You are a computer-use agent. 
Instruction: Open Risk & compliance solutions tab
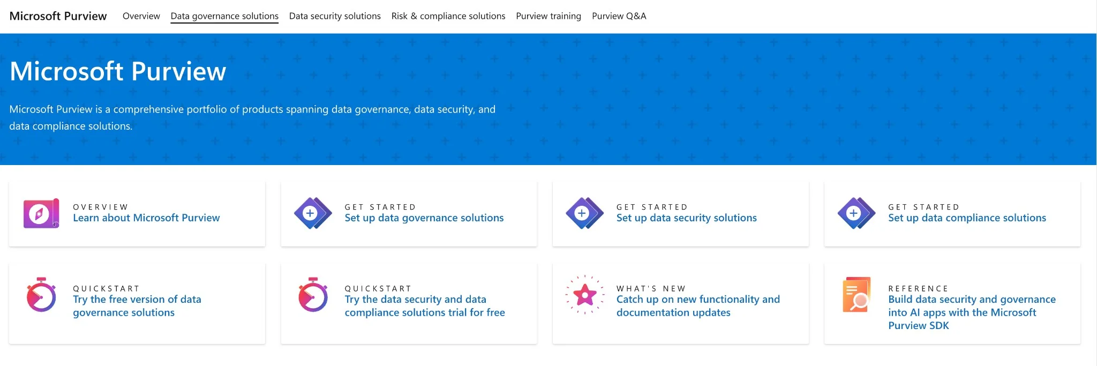pos(448,16)
